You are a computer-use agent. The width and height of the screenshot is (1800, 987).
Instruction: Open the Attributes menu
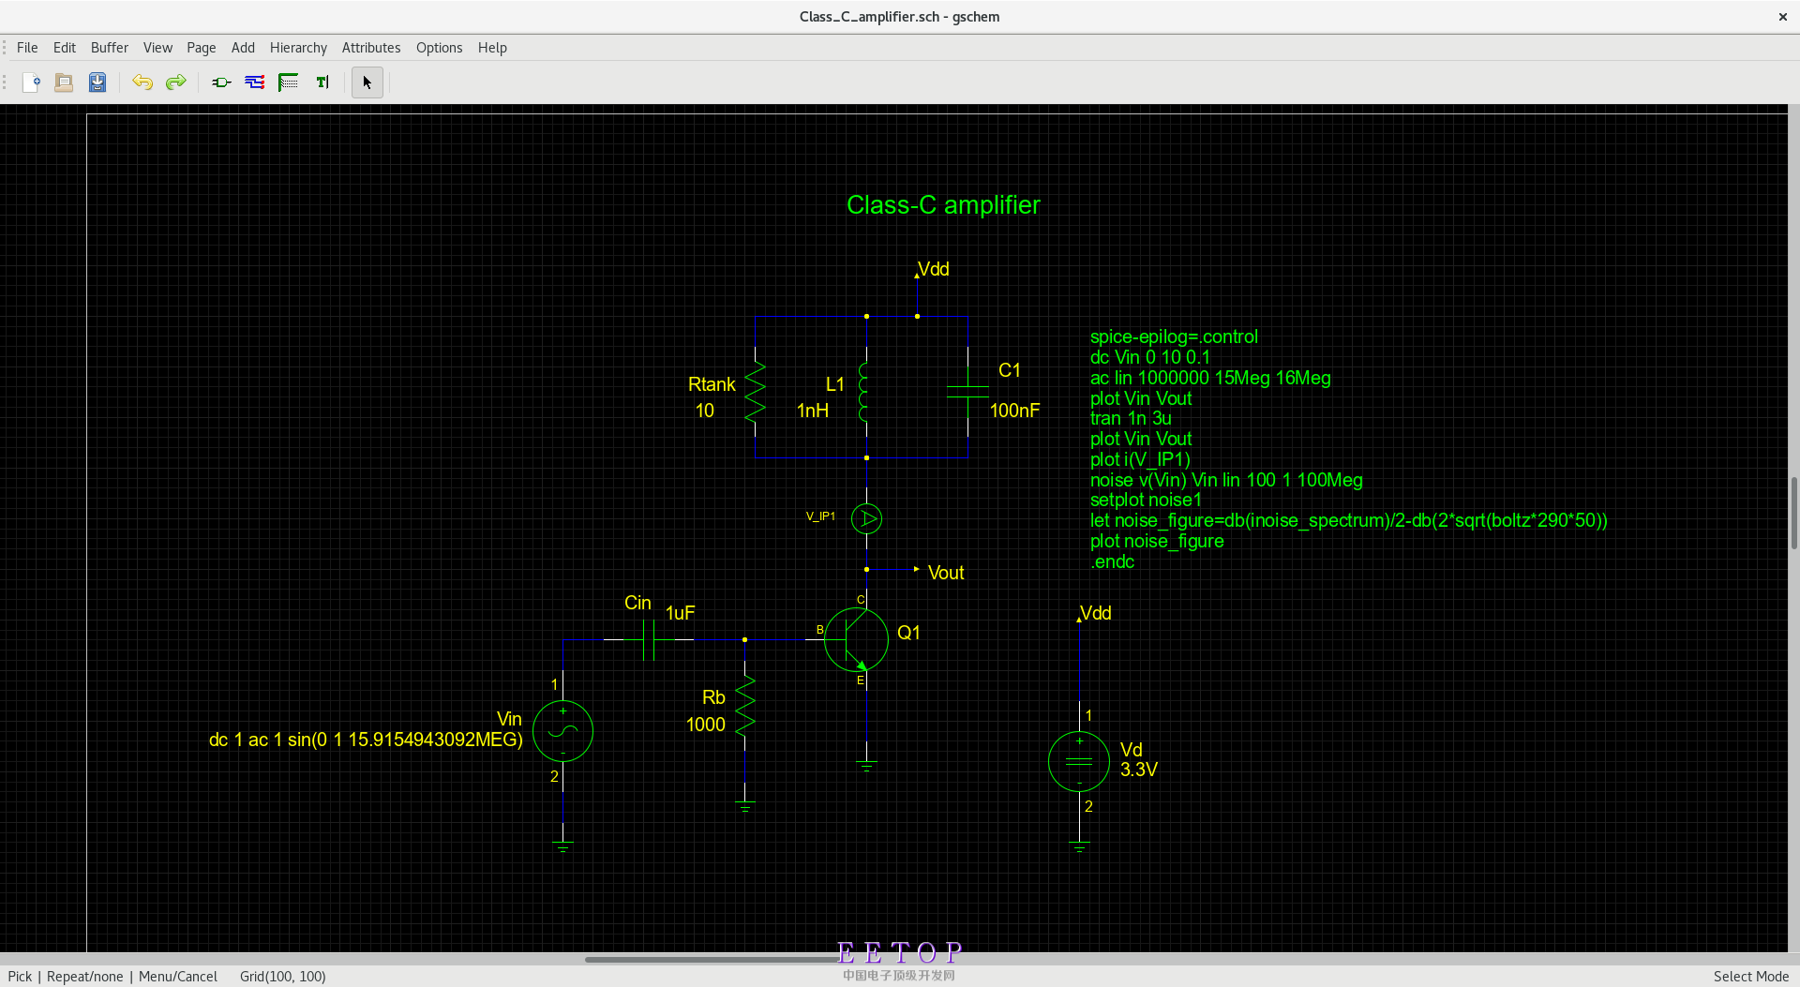[x=371, y=48]
